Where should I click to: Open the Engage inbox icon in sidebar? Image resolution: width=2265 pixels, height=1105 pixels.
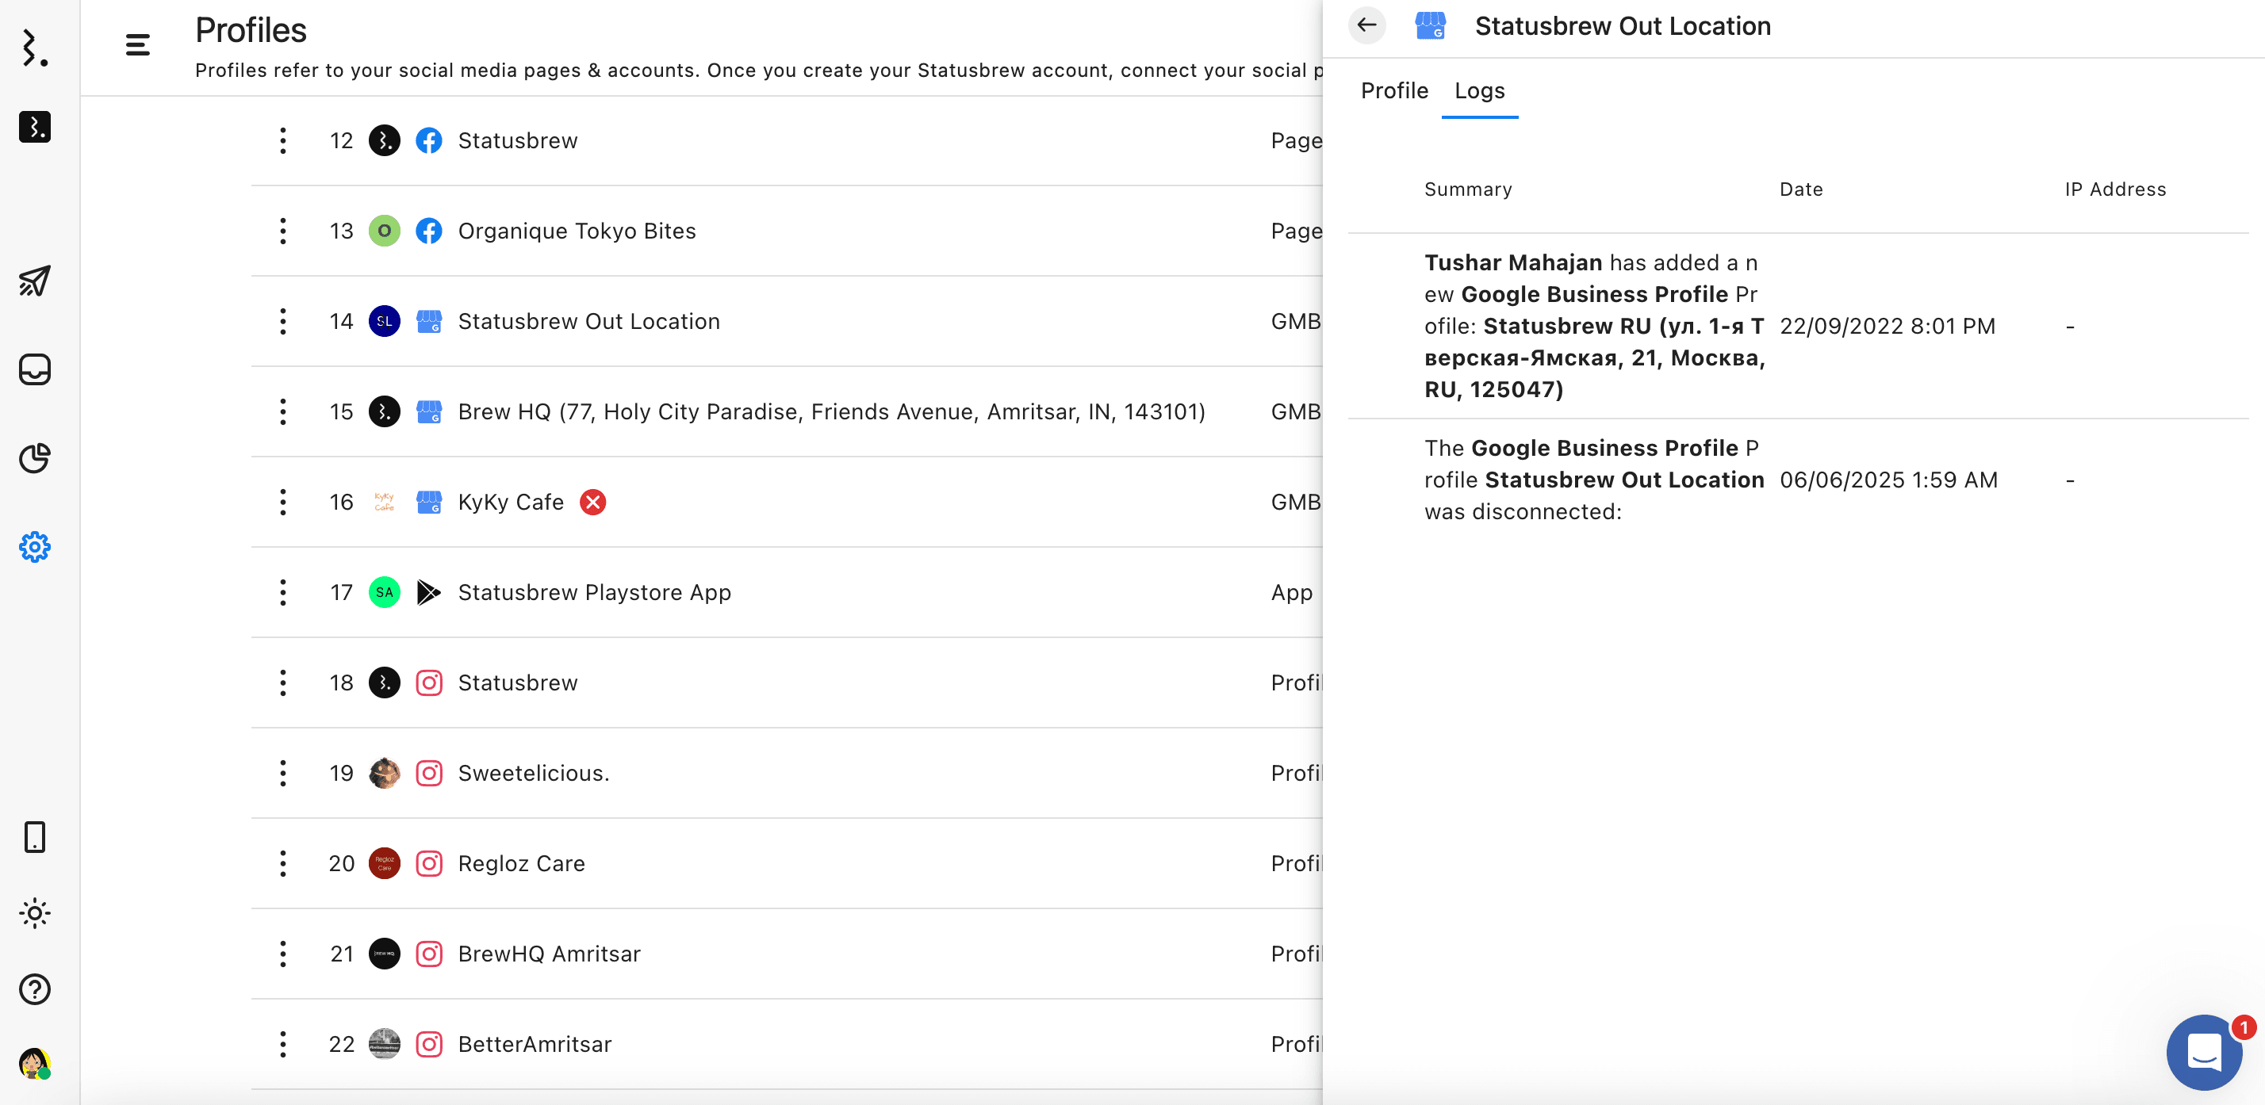click(34, 369)
